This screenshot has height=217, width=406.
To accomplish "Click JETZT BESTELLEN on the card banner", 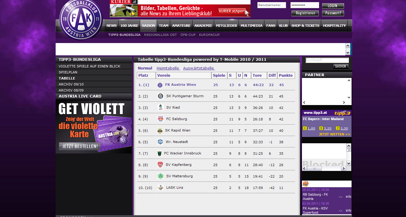I will pyautogui.click(x=80, y=147).
